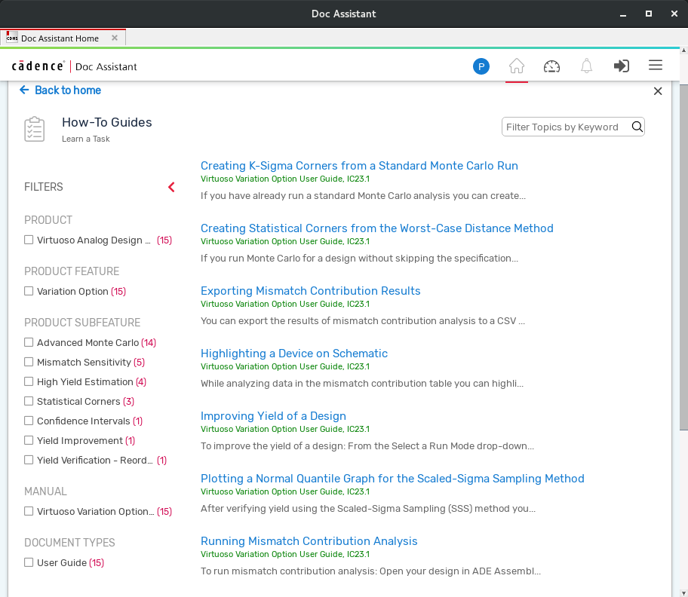Toggle the User Guide document type
The width and height of the screenshot is (688, 597).
[29, 562]
